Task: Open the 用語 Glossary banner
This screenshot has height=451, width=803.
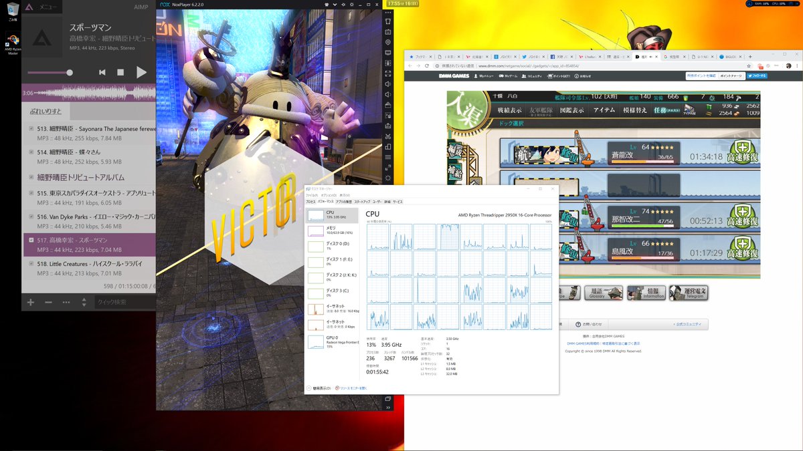Action: click(604, 292)
